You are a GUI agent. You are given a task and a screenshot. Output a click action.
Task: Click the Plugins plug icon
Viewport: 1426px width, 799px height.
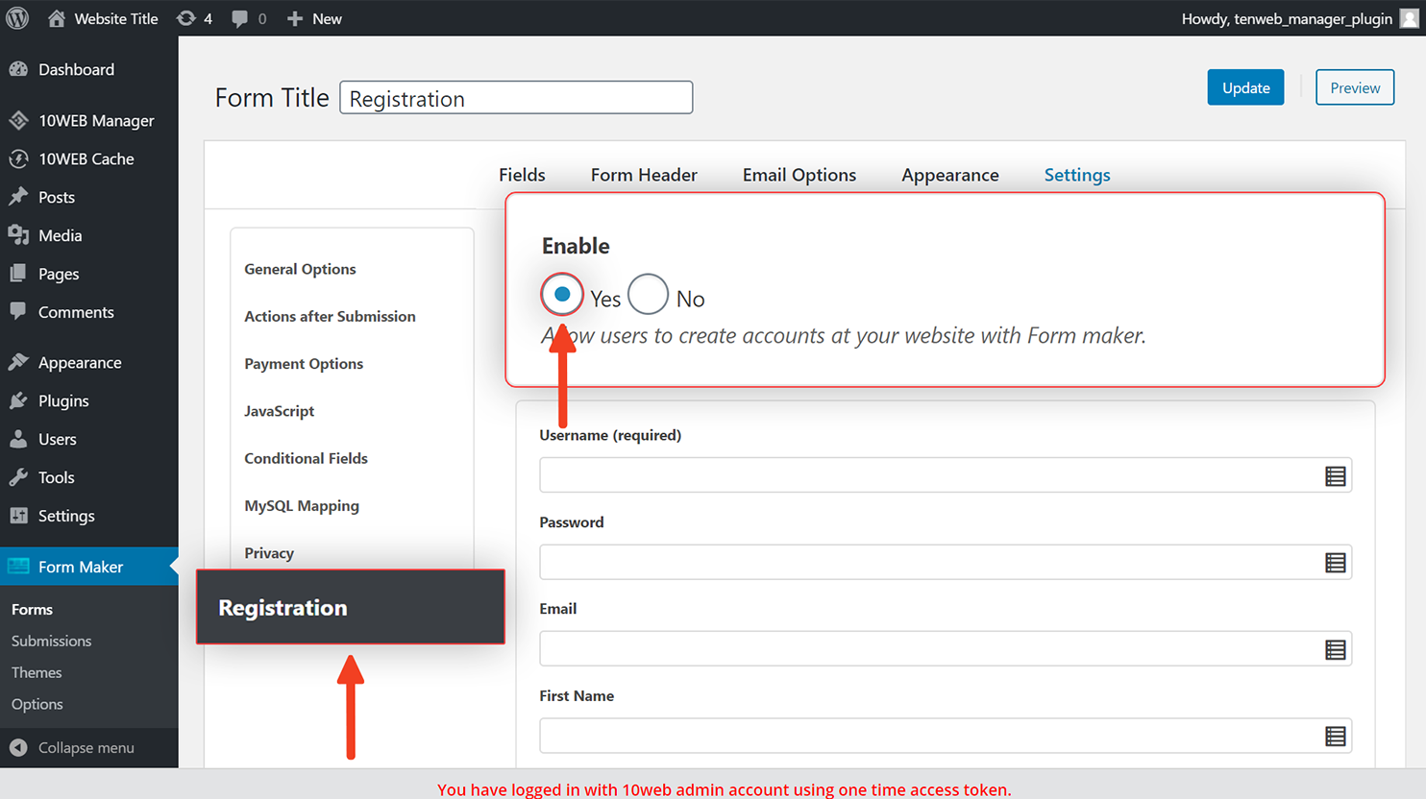(18, 400)
